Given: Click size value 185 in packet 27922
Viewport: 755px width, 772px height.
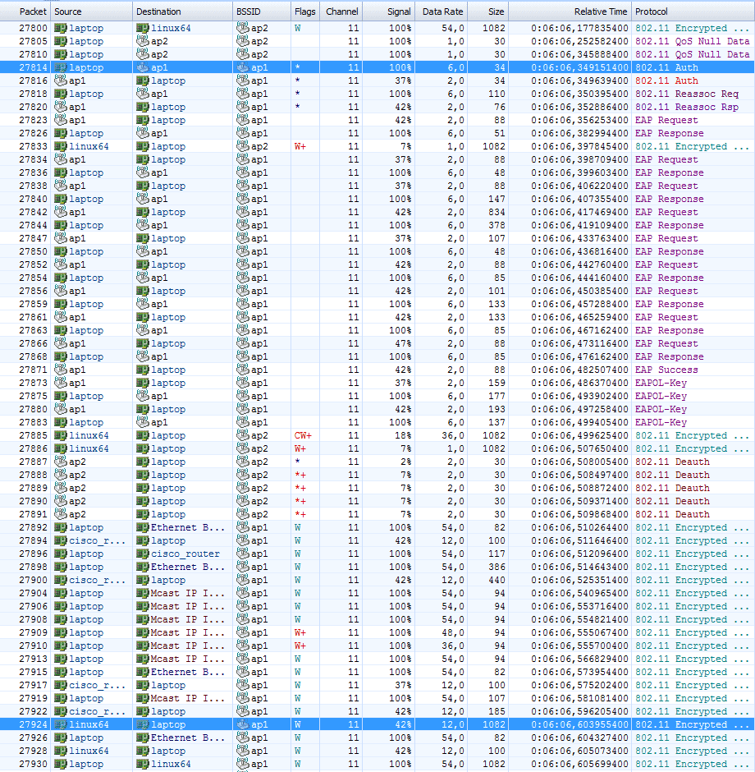Looking at the screenshot, I should (496, 711).
